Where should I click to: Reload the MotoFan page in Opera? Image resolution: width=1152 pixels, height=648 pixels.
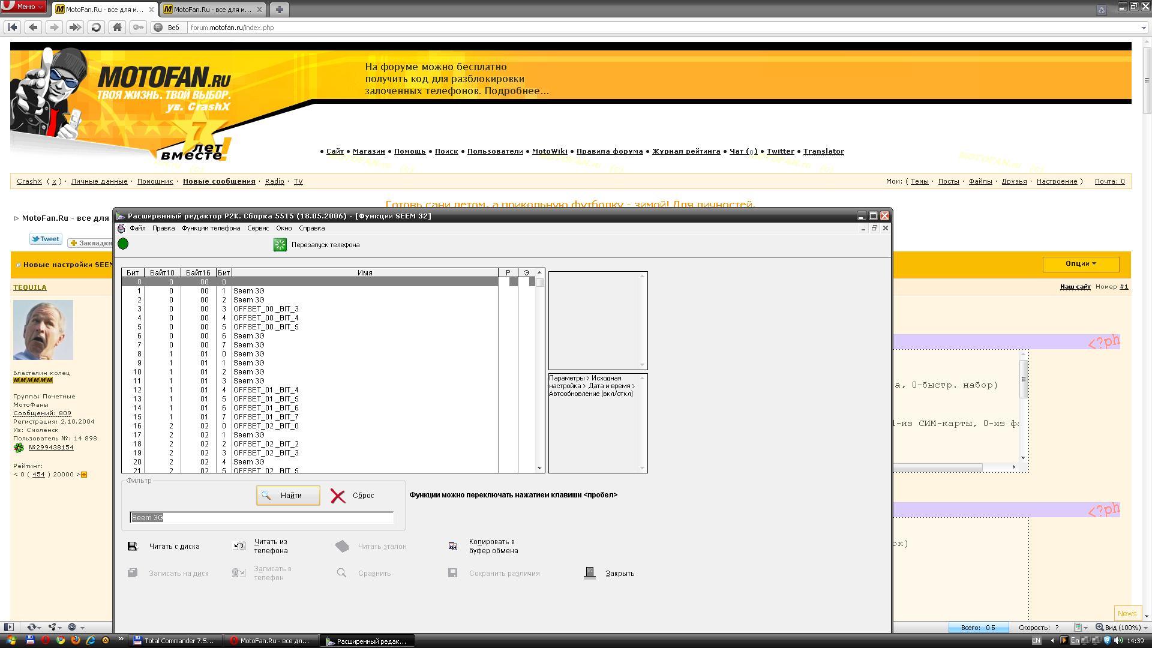click(96, 27)
